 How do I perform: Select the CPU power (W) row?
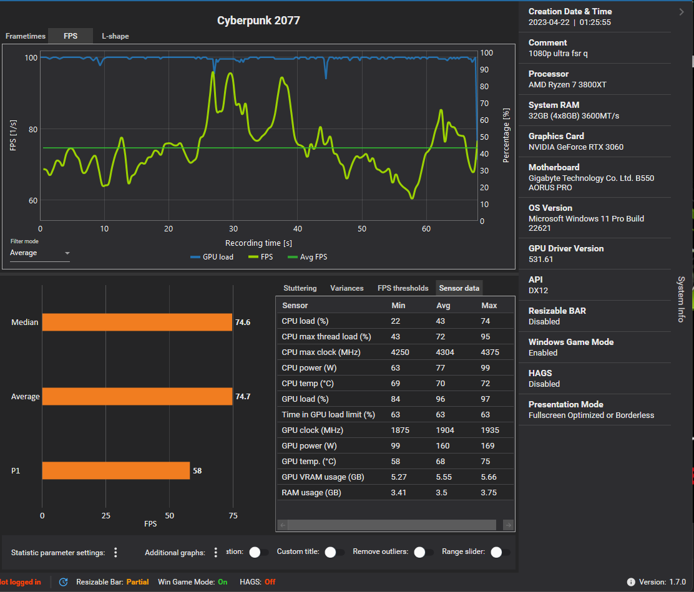[x=395, y=367]
